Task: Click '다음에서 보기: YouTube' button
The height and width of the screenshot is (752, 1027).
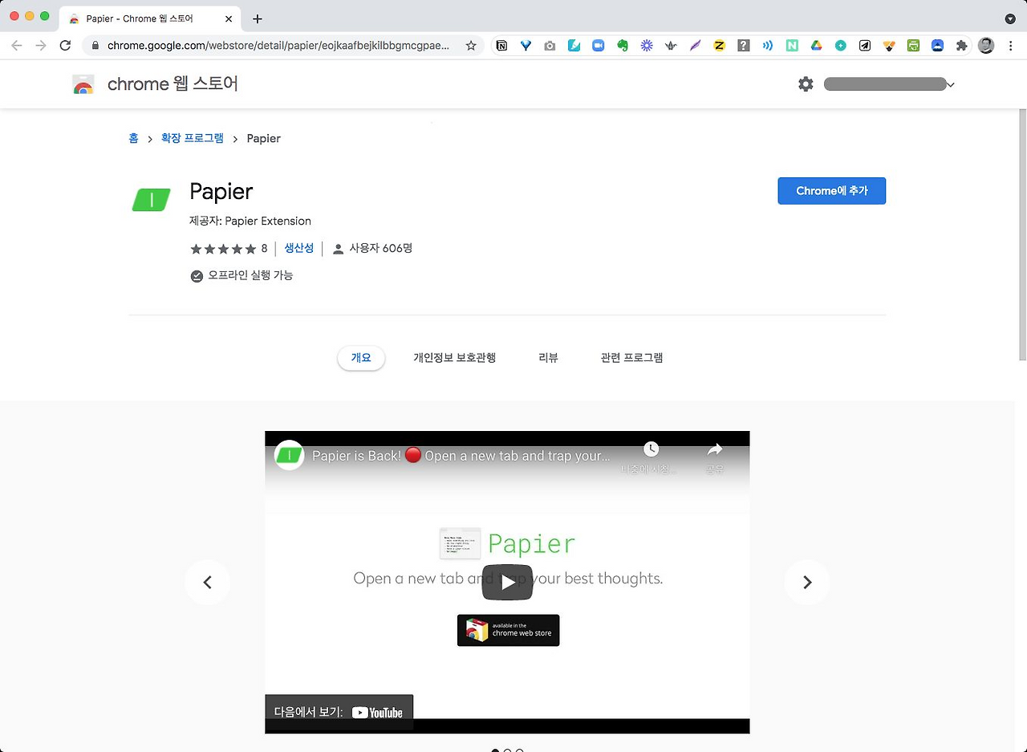Action: [339, 712]
